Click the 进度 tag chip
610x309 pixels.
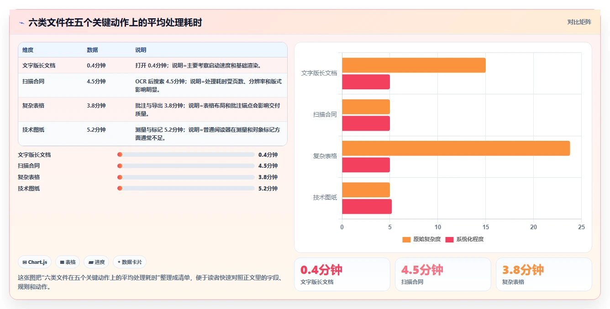tap(96, 262)
